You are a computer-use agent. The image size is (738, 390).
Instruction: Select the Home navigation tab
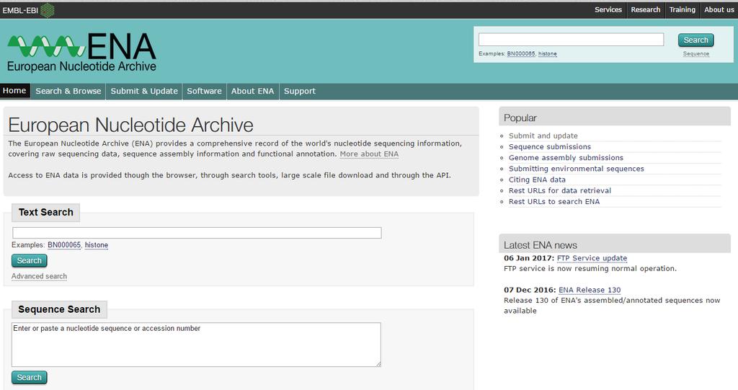pyautogui.click(x=14, y=91)
